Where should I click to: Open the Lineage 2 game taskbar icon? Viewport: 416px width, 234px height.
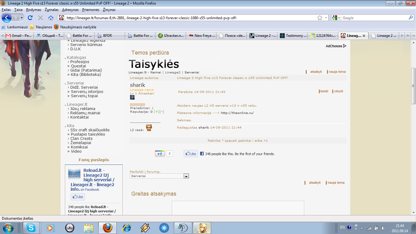(x=202, y=228)
